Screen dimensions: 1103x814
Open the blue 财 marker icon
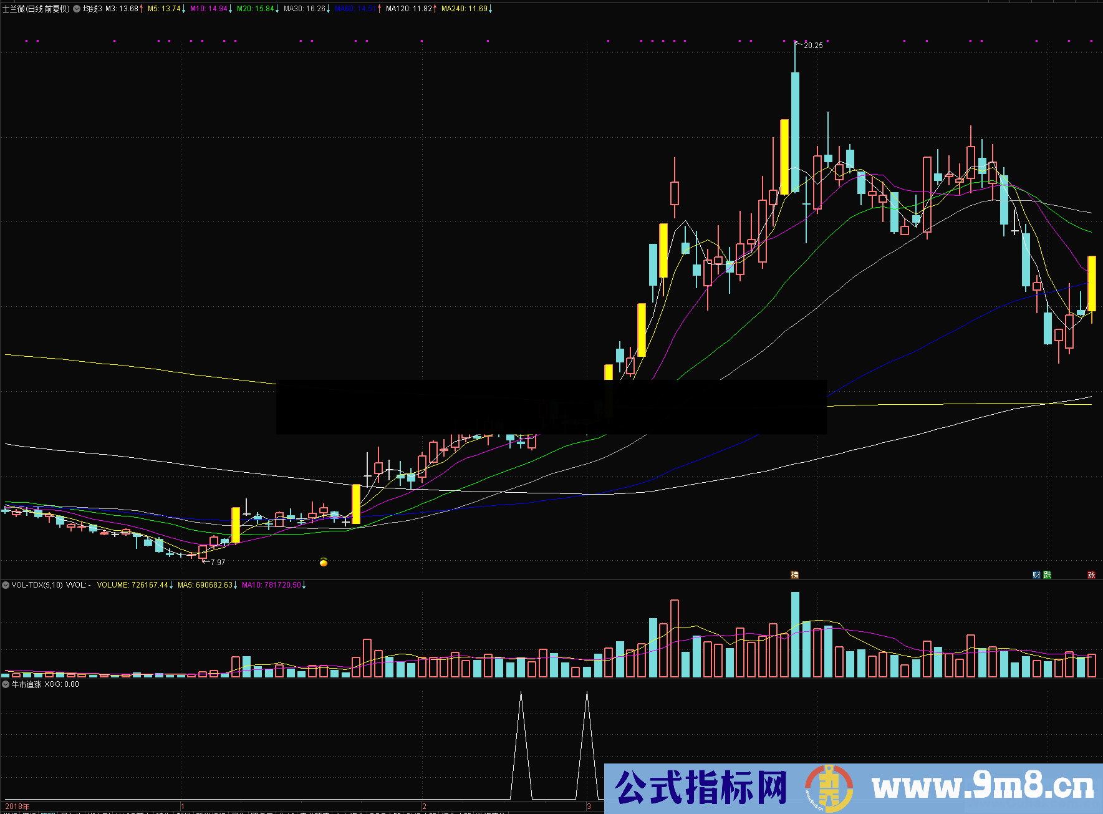1036,574
